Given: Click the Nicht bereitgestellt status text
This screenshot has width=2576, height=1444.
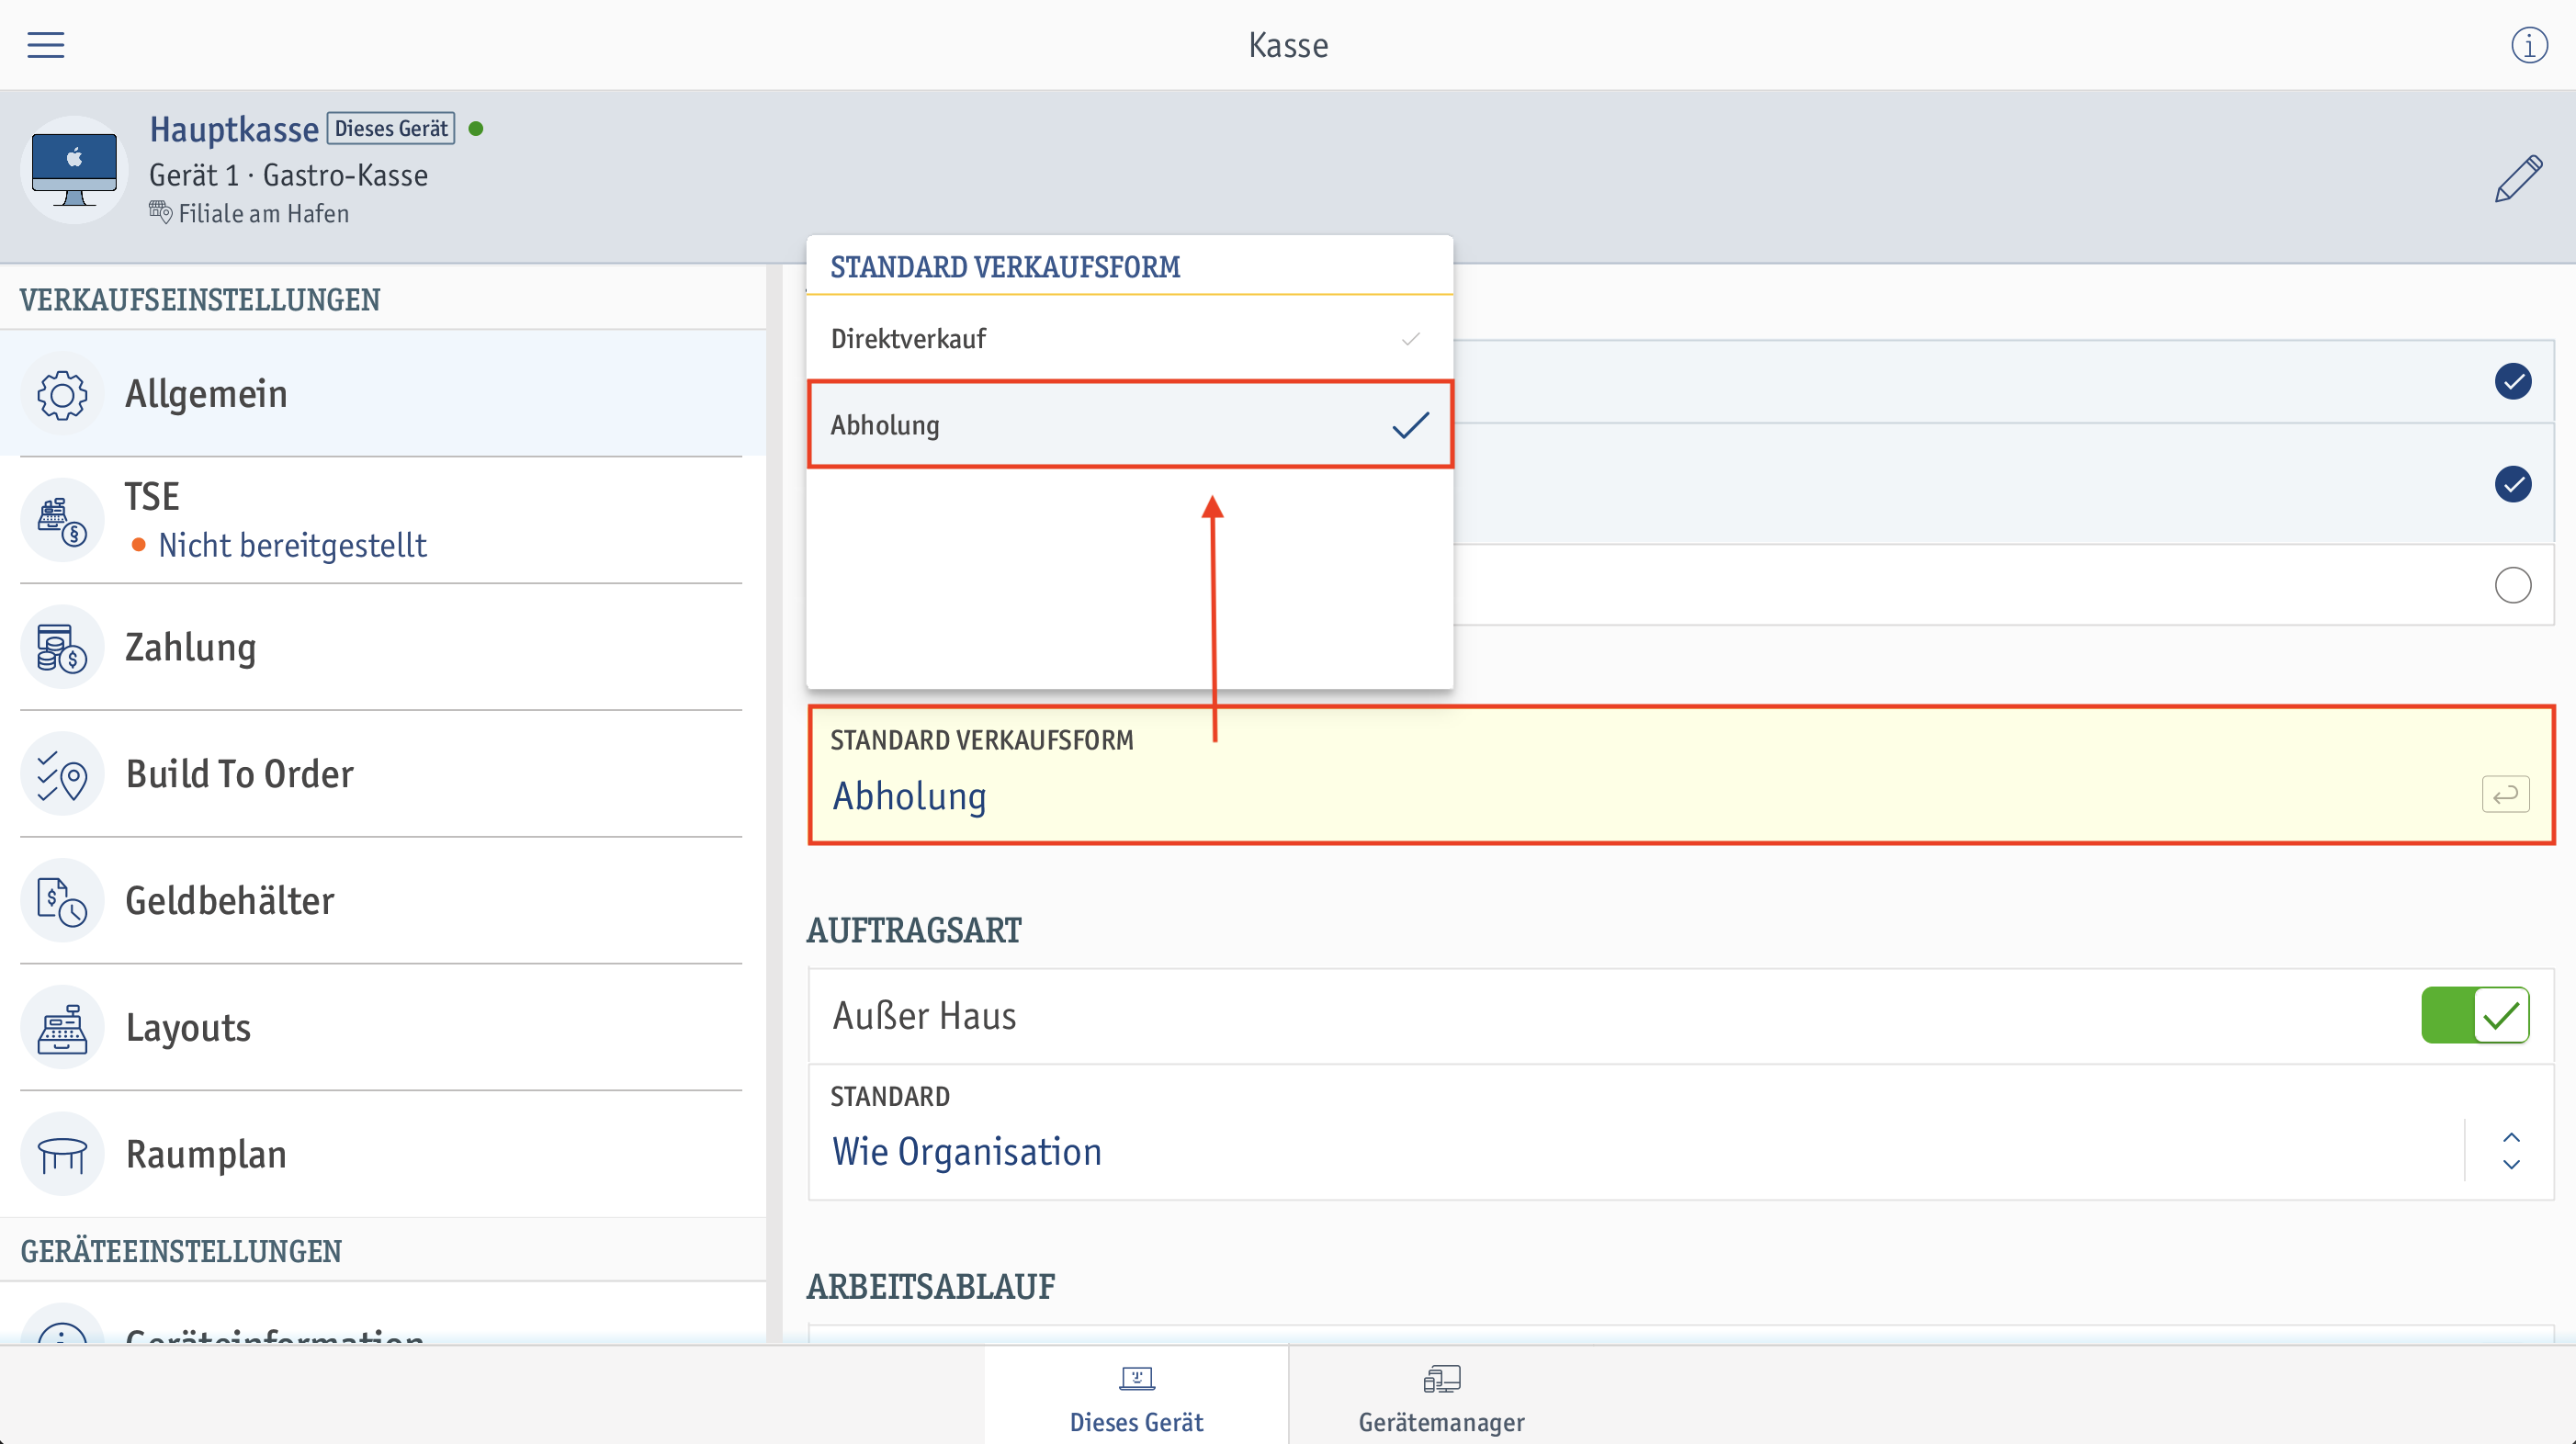Looking at the screenshot, I should [x=292, y=546].
